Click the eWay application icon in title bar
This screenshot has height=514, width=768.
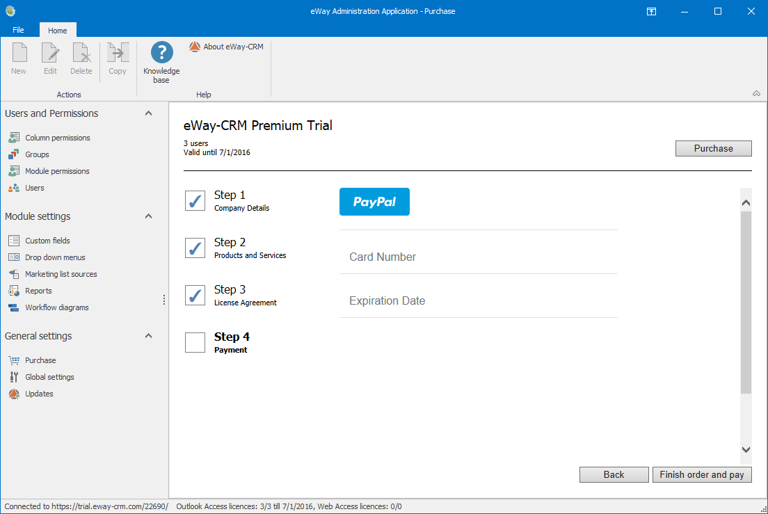10,10
